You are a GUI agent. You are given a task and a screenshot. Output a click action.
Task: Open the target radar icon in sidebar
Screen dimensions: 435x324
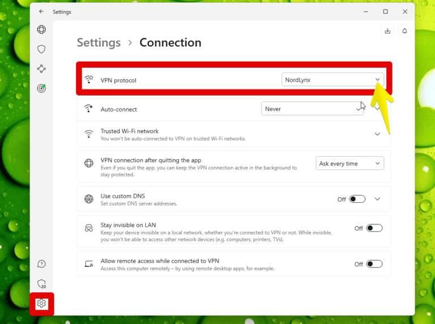coord(41,88)
